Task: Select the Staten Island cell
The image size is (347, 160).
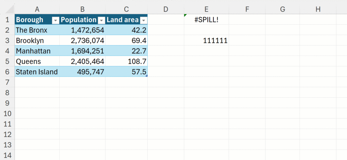Action: [37, 72]
